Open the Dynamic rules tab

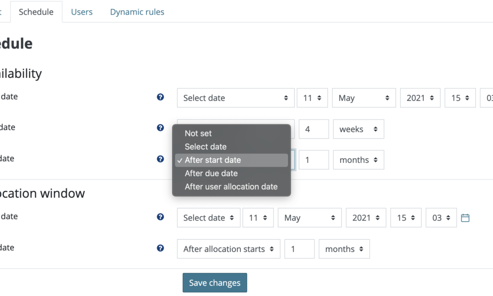pyautogui.click(x=137, y=12)
